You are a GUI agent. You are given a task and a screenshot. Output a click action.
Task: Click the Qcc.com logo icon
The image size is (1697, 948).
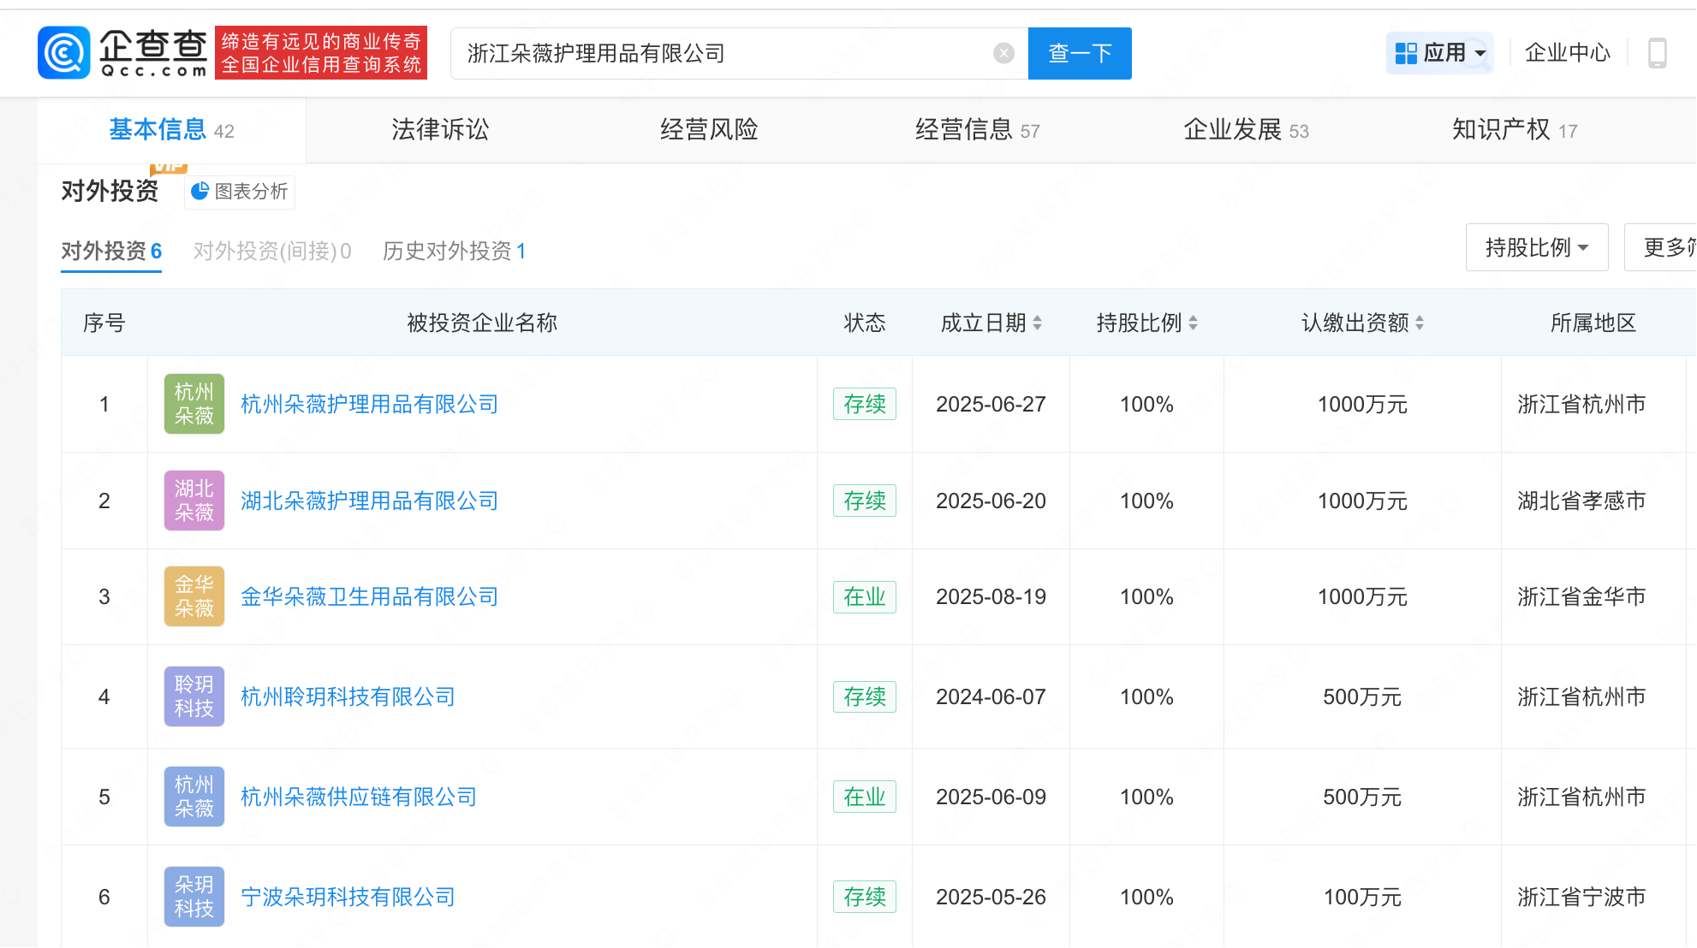(64, 53)
